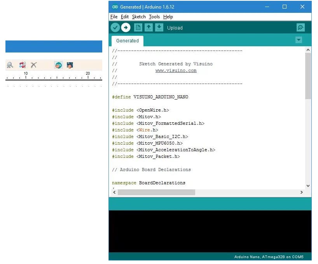This screenshot has width=318, height=264.
Task: Click the vertical scrollbar thumb
Action: 308,76
